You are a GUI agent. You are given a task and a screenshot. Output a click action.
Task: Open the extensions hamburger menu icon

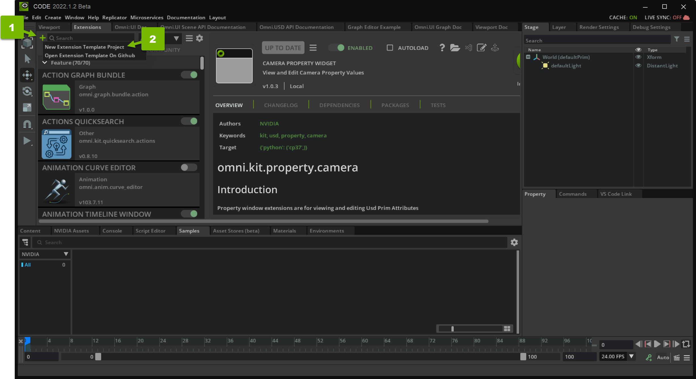[189, 38]
